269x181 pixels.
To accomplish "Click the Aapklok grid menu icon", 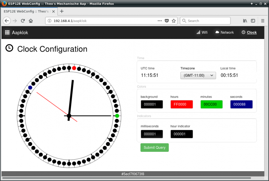I will coord(8,33).
